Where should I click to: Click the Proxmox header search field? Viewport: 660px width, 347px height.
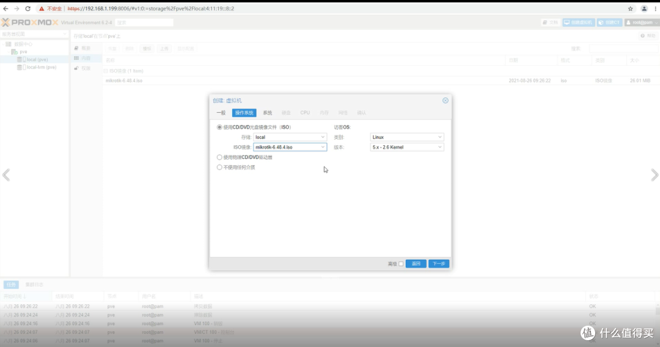tap(144, 23)
